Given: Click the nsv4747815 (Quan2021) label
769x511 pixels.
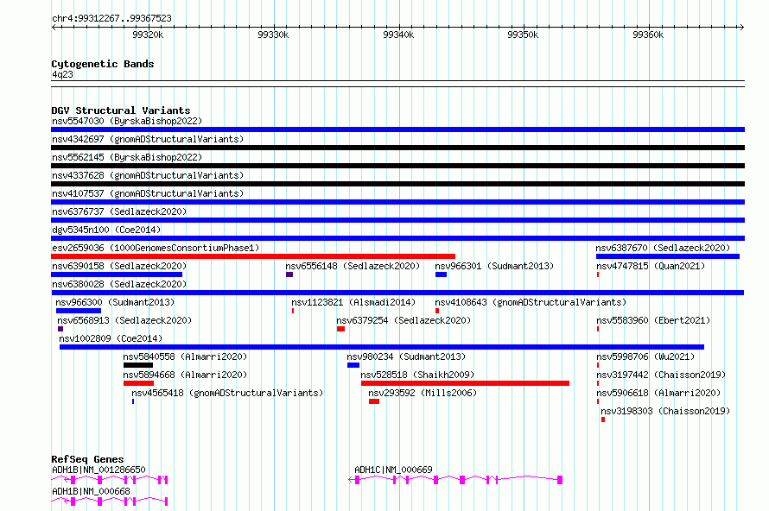Looking at the screenshot, I should (x=651, y=266).
